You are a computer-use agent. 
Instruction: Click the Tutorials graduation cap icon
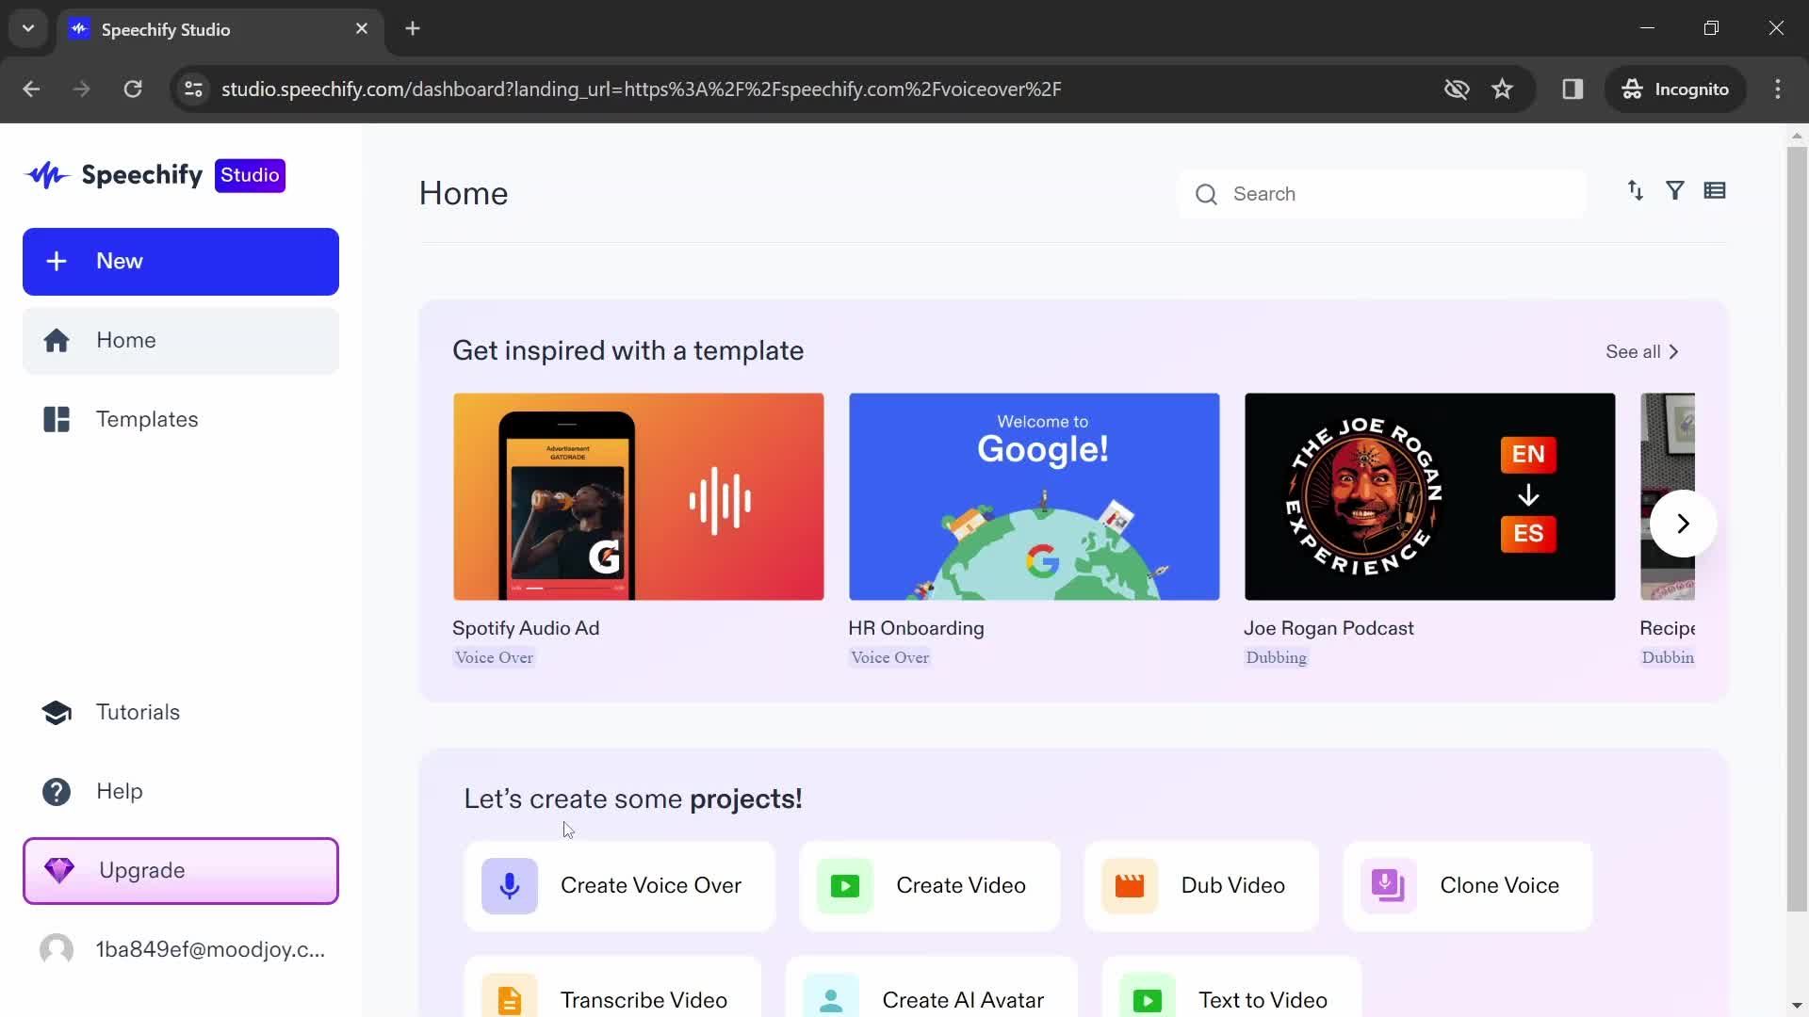click(57, 713)
